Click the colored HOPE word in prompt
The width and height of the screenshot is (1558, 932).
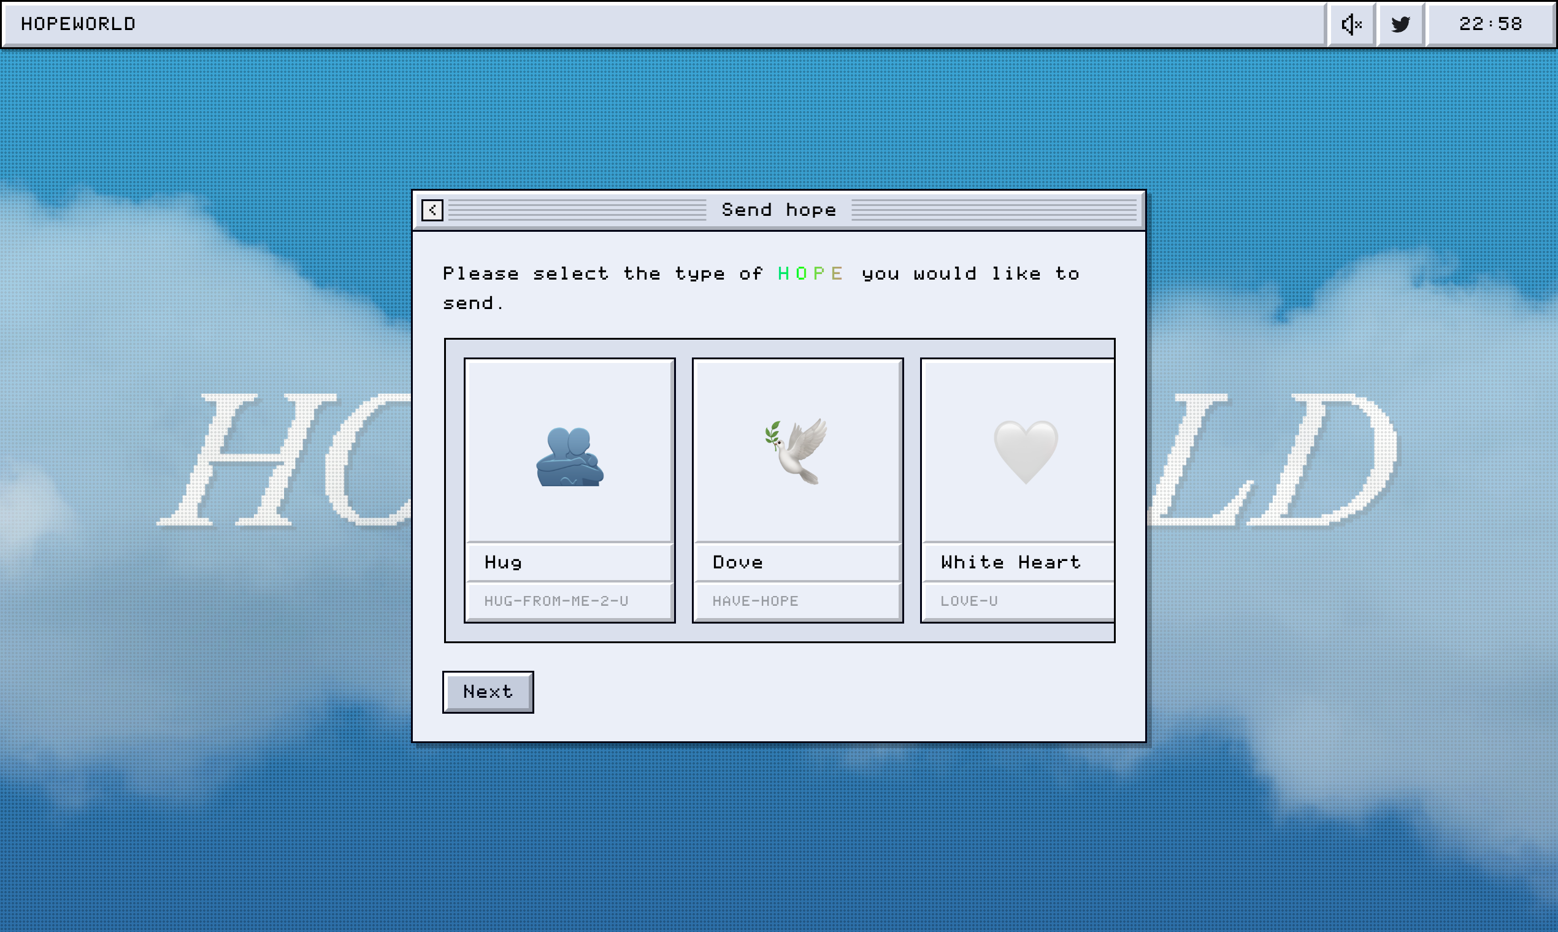click(810, 273)
